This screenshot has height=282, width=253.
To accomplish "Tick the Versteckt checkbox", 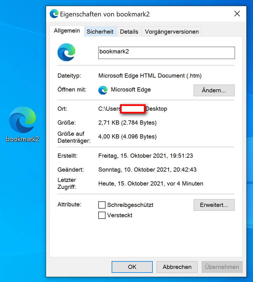I will [102, 215].
